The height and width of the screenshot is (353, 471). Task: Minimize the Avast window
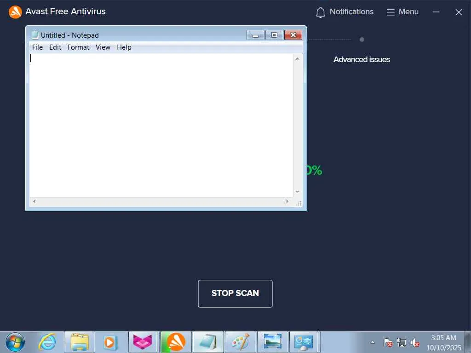coord(436,12)
